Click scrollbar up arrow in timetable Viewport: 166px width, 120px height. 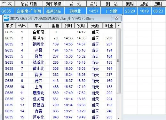pyautogui.click(x=119, y=26)
